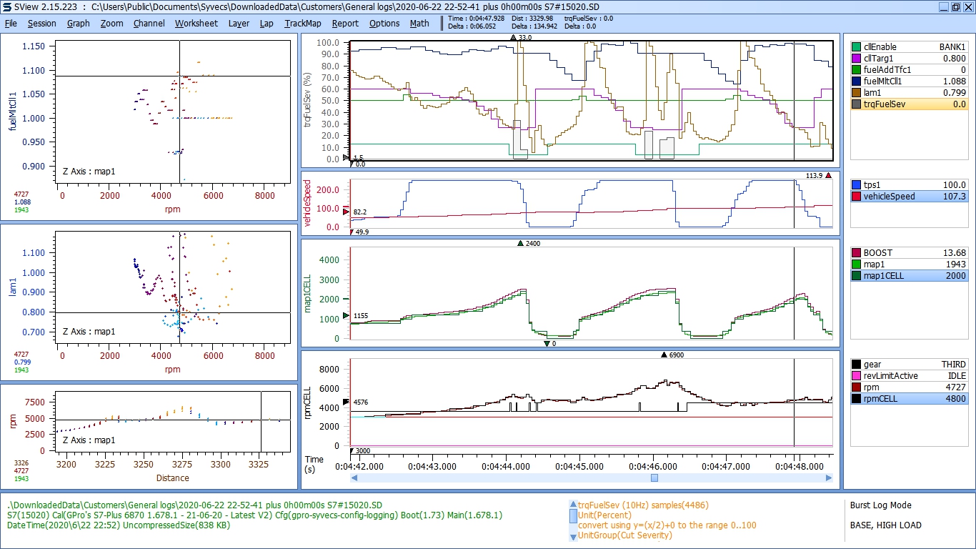Click the right arrow of the time scrollbar

(829, 478)
